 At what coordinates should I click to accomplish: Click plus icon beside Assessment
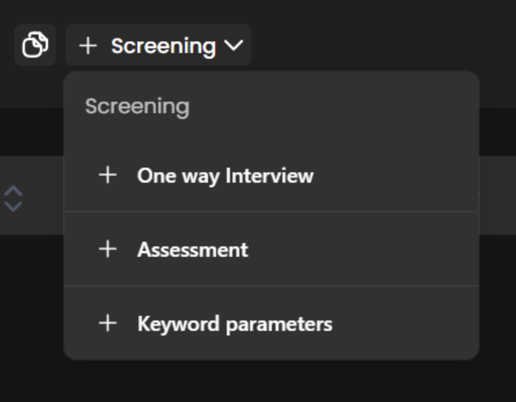(x=108, y=250)
